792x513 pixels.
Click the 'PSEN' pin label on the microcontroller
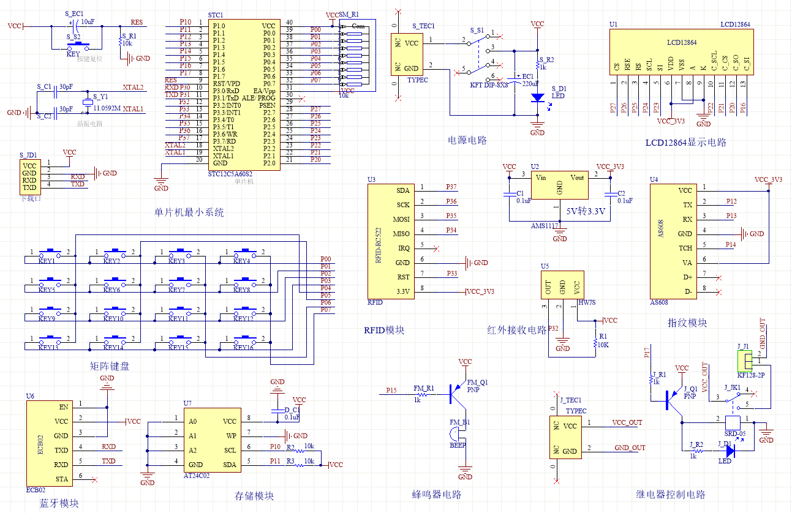pyautogui.click(x=267, y=105)
